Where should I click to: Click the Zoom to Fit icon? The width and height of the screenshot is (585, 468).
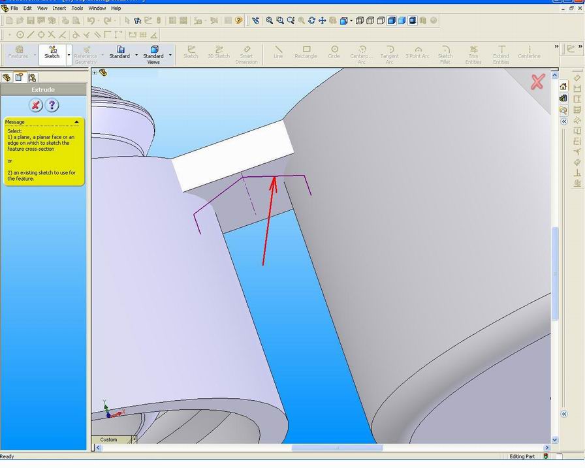(269, 20)
